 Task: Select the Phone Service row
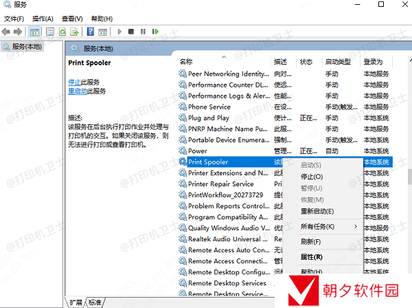pos(209,107)
